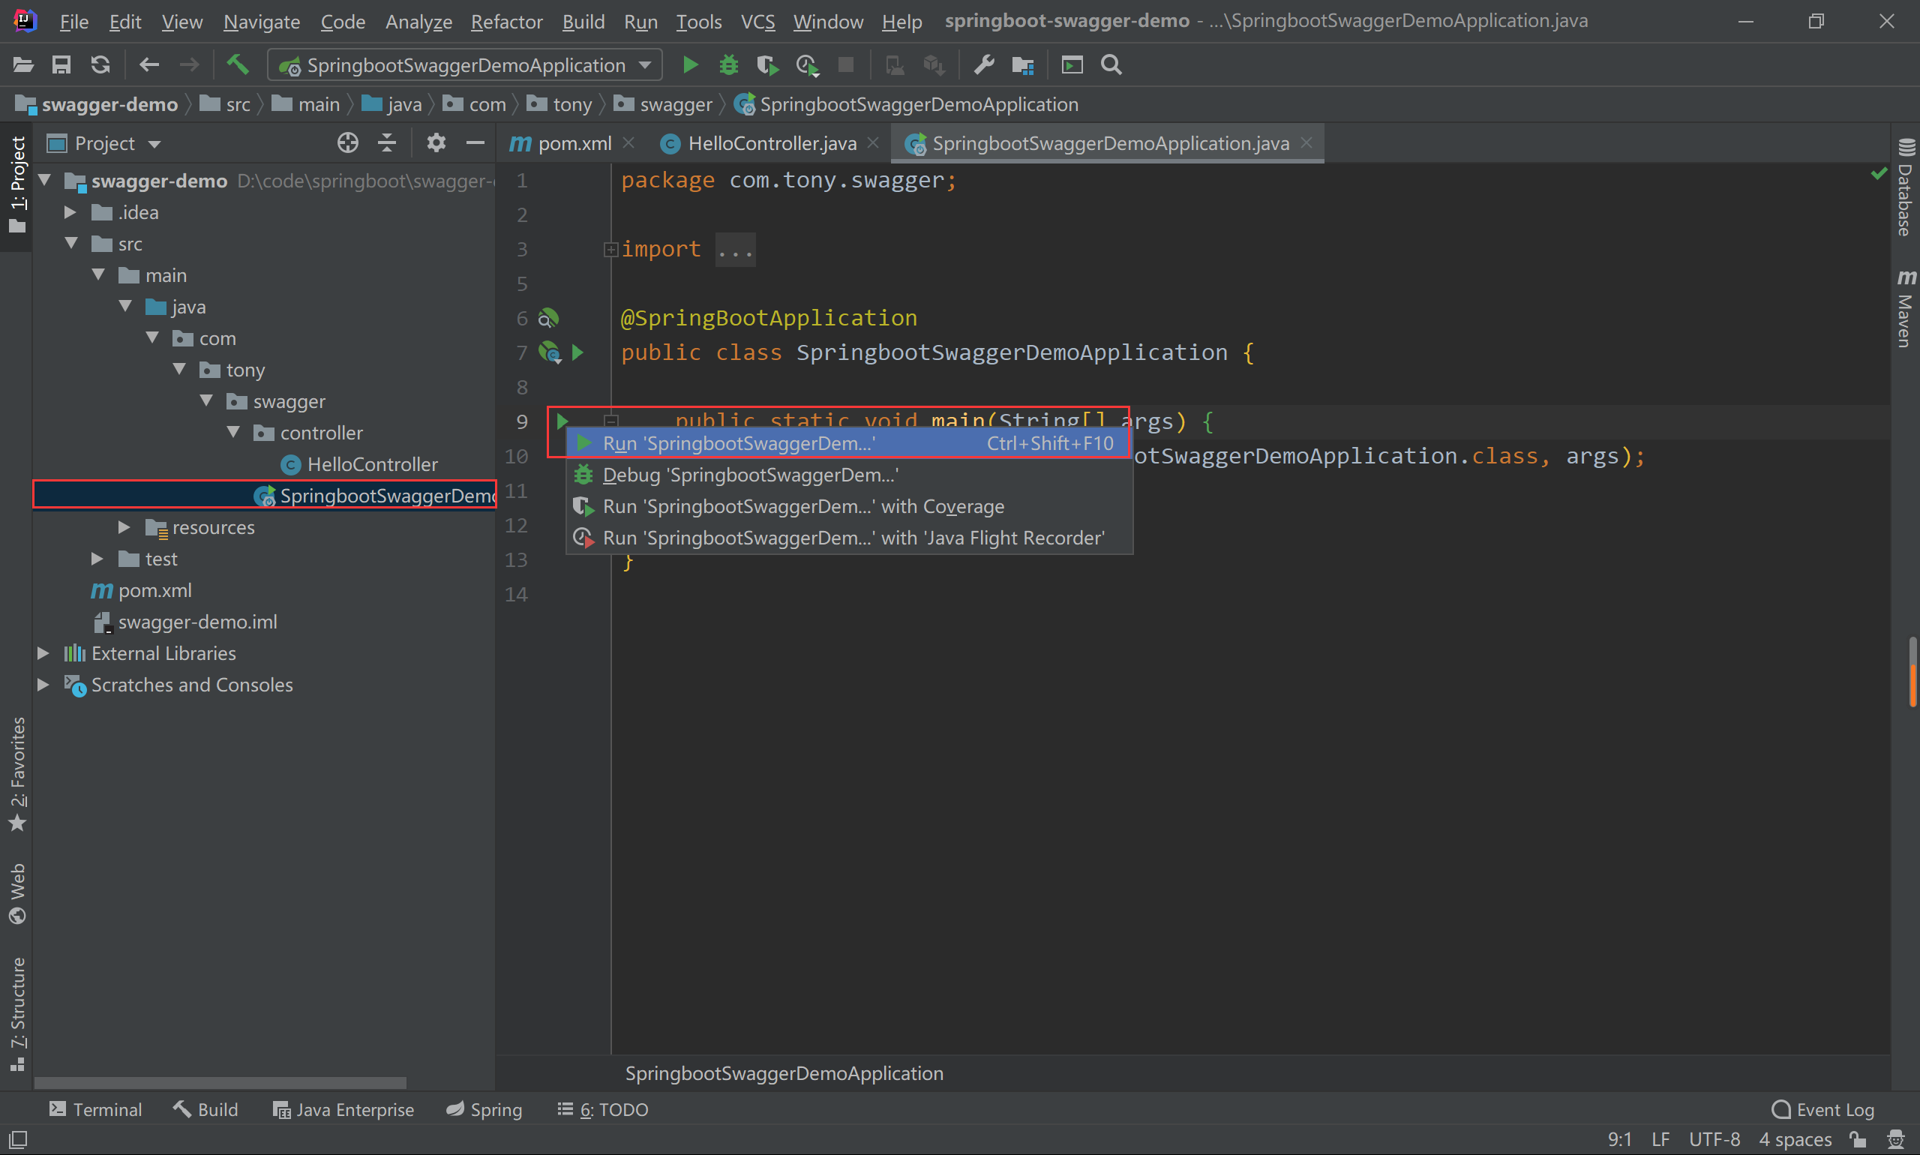Expand External Libraries node
The width and height of the screenshot is (1920, 1155).
[x=43, y=654]
